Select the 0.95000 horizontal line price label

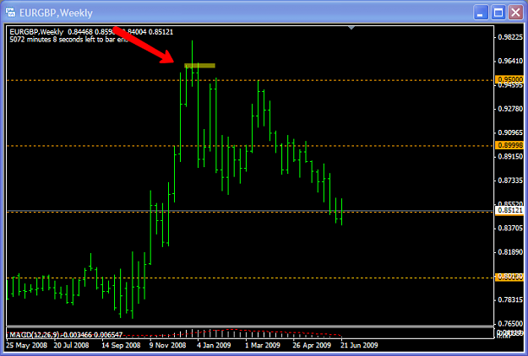(x=509, y=79)
